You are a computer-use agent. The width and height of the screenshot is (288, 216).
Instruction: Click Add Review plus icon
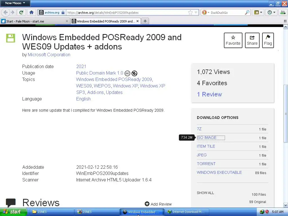tap(147, 204)
